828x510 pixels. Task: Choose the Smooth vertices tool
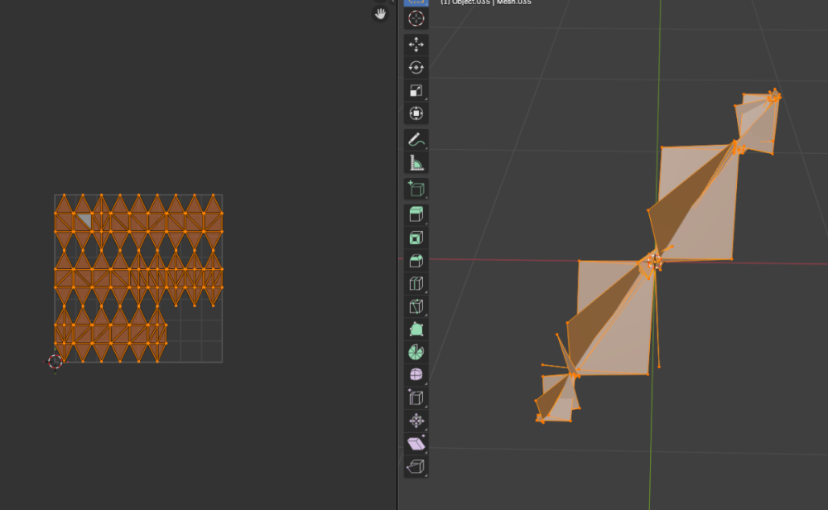pos(416,375)
